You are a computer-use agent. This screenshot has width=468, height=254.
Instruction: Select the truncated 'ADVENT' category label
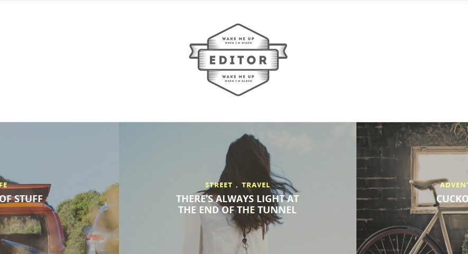coord(454,185)
